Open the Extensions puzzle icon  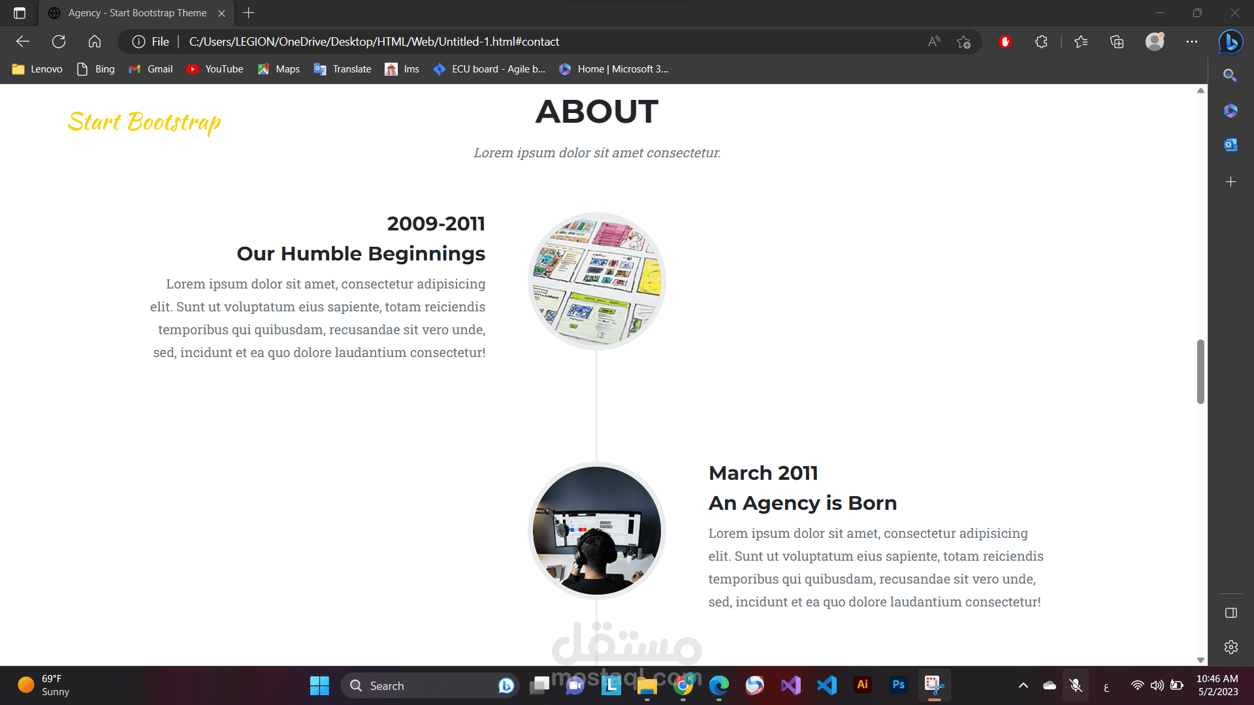(x=1041, y=42)
